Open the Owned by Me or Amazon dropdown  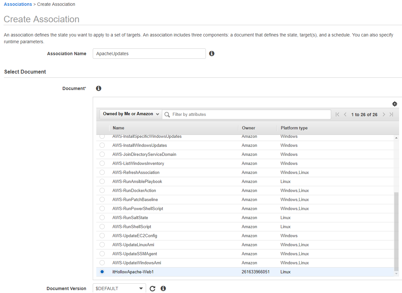click(x=131, y=114)
